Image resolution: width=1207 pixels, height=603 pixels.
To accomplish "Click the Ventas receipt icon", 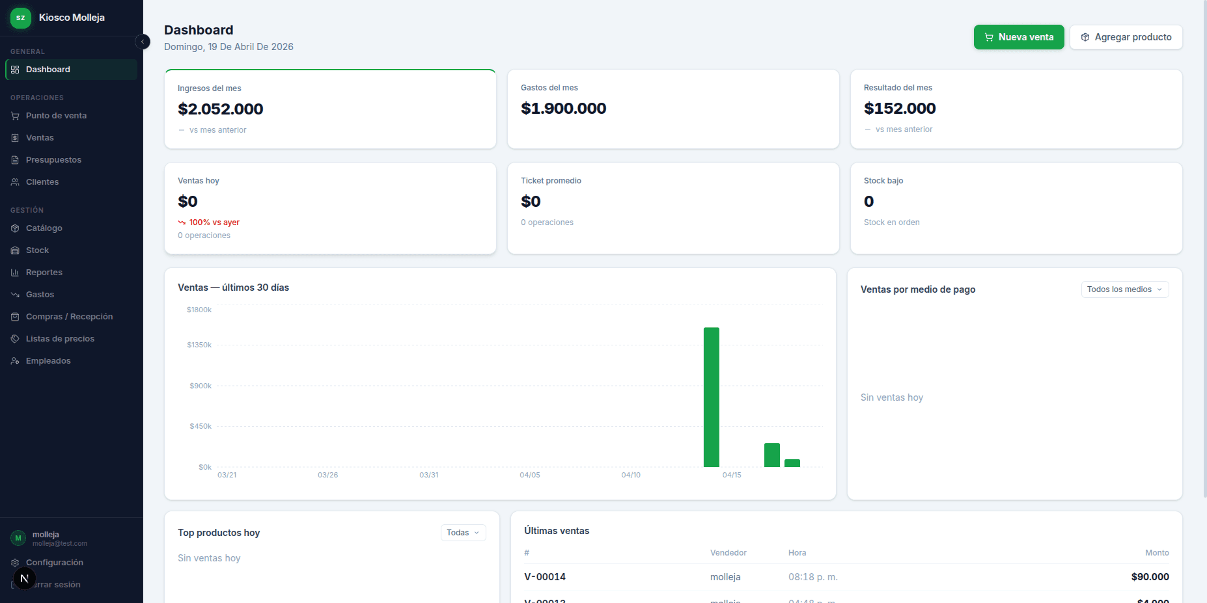I will point(15,138).
